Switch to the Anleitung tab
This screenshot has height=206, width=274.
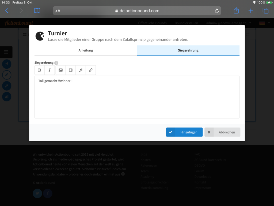[86, 50]
